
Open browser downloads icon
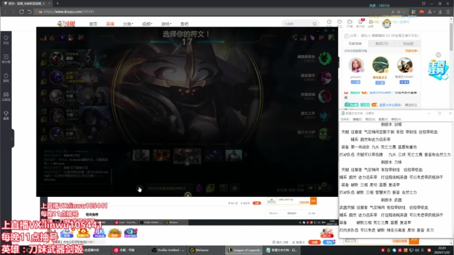tap(440, 11)
